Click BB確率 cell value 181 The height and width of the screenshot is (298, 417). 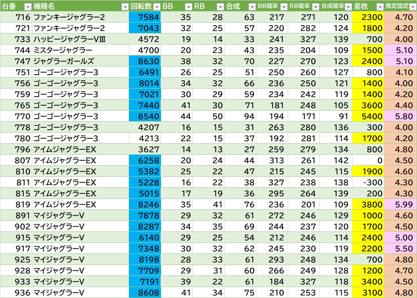coord(272,105)
